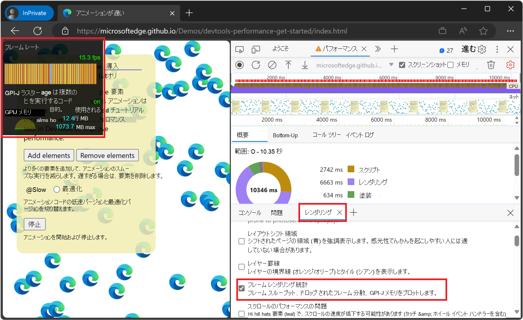Viewport: 523px width, 320px height.
Task: Click the rendering drawer scrollbar thumb
Action: click(517, 241)
